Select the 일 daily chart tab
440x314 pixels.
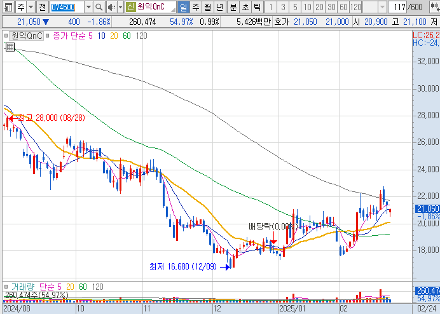coord(183,7)
